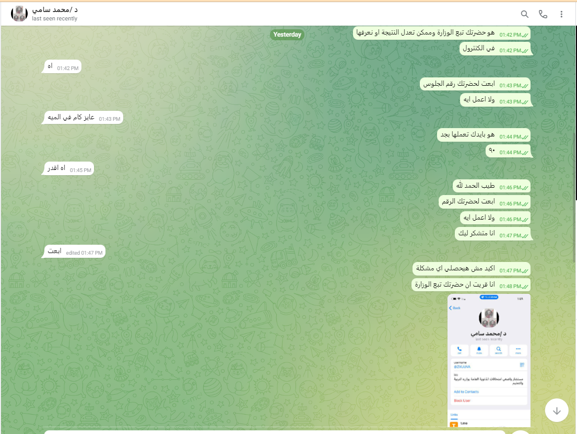Open search in this chat
The width and height of the screenshot is (577, 434).
click(x=525, y=14)
